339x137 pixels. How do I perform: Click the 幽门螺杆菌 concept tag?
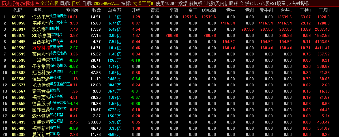(58, 109)
